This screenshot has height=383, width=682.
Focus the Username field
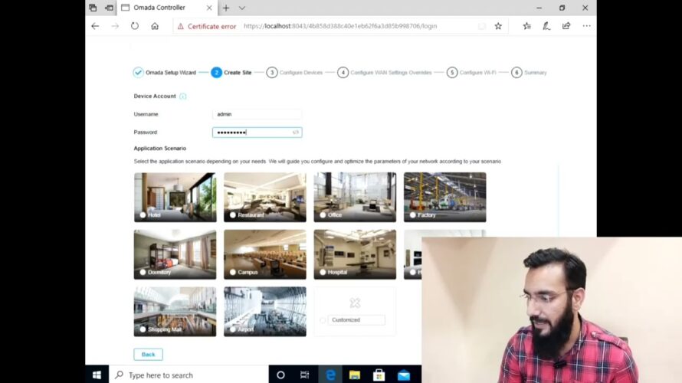(257, 114)
